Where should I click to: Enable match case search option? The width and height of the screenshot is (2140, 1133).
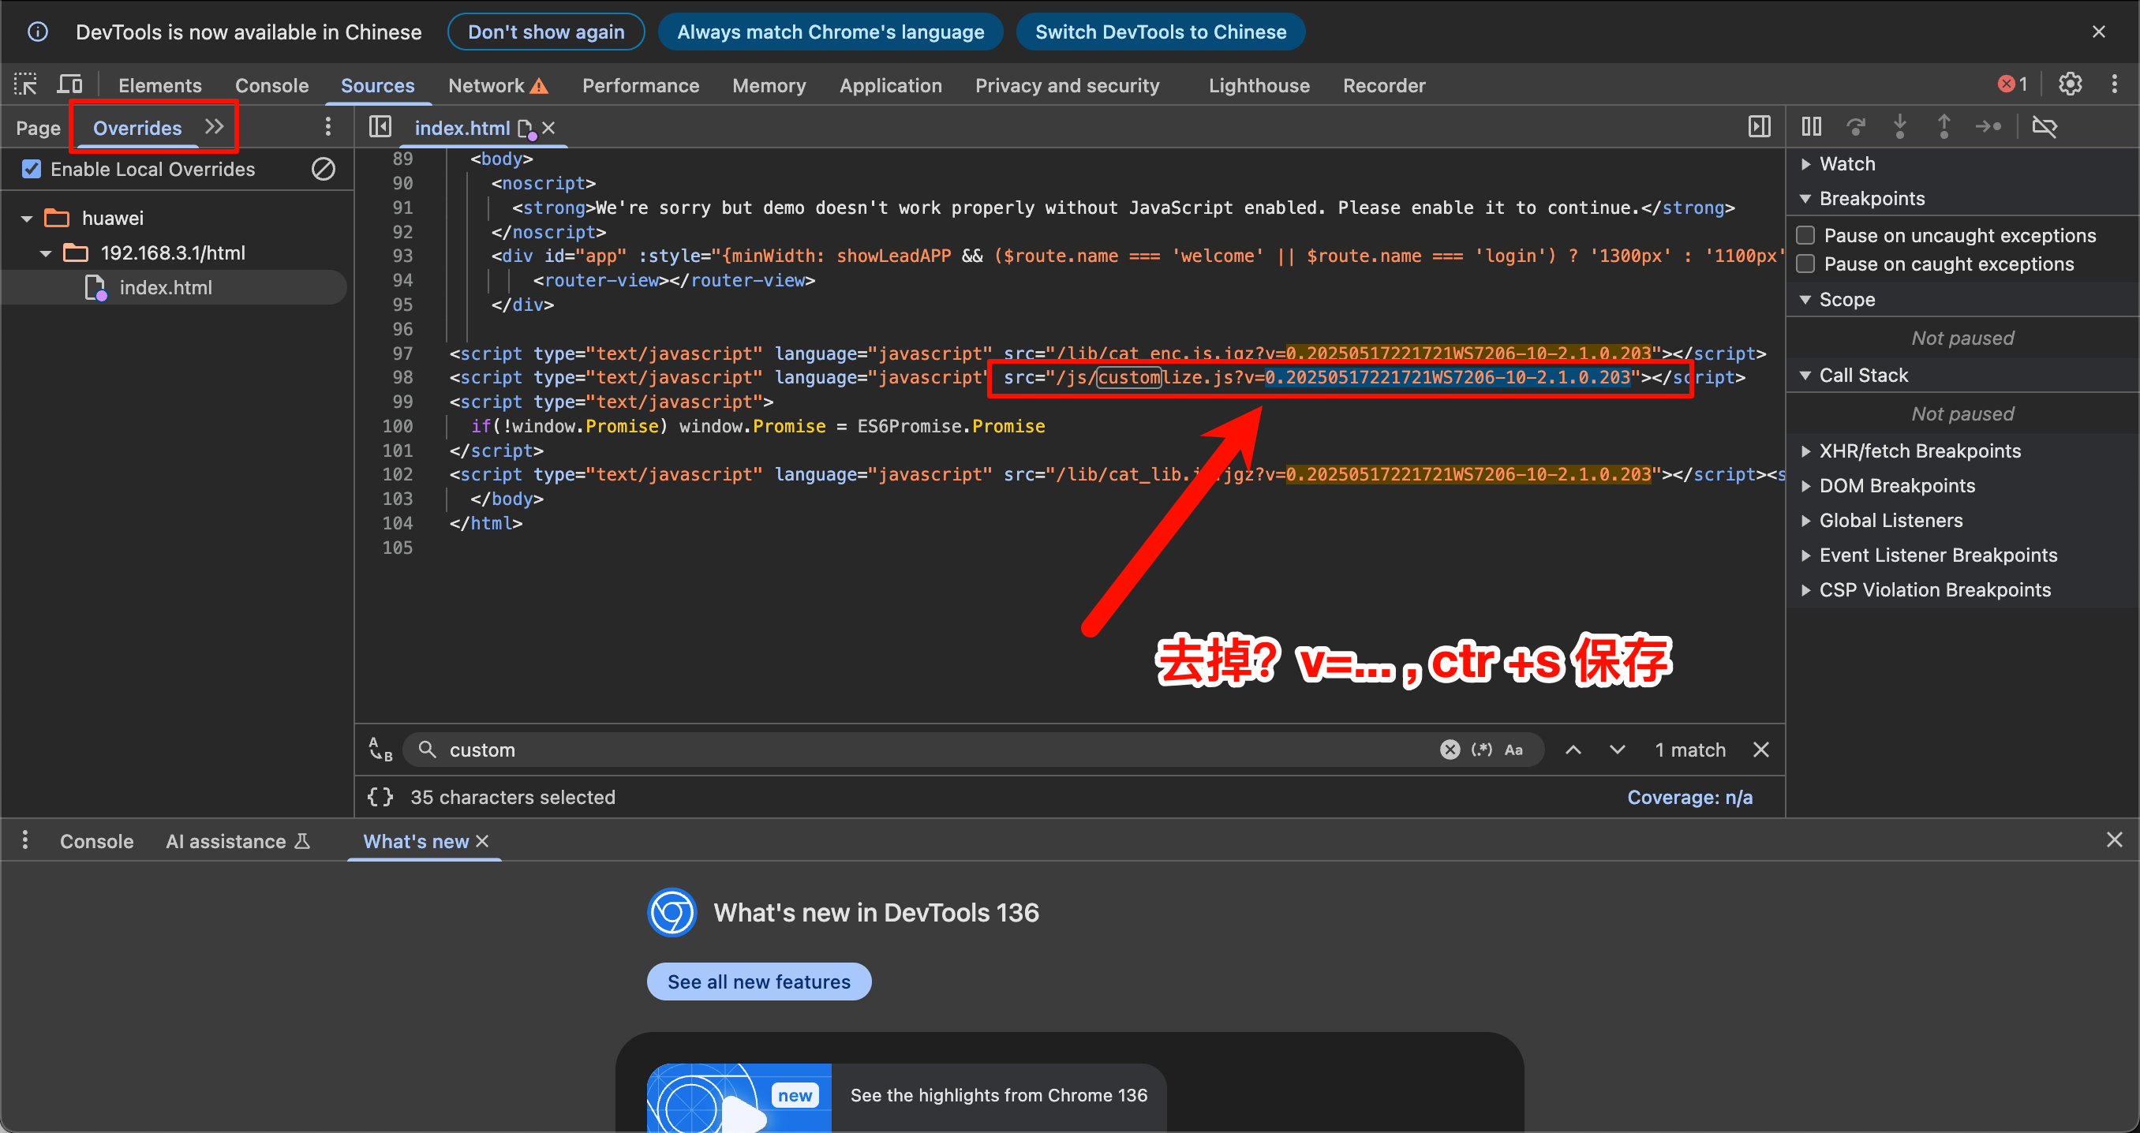(x=1513, y=750)
